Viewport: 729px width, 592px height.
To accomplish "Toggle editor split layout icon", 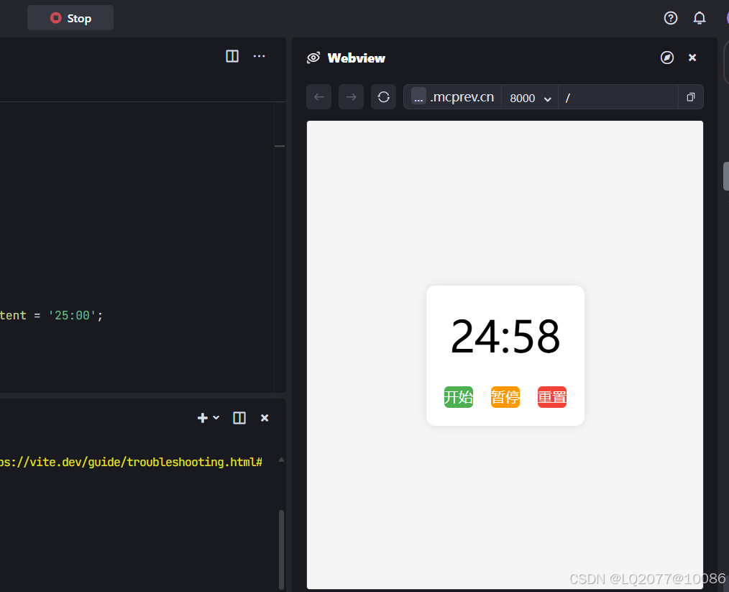I will (232, 56).
